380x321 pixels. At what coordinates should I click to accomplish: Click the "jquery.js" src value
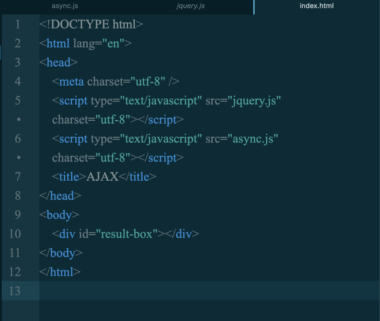254,101
